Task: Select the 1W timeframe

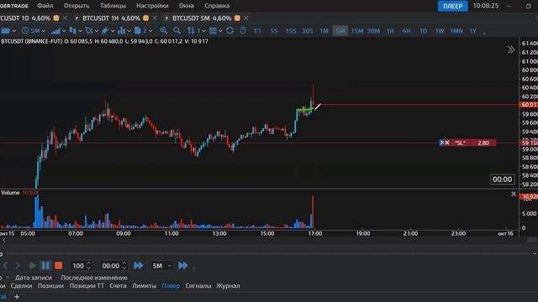Action: 440,31
